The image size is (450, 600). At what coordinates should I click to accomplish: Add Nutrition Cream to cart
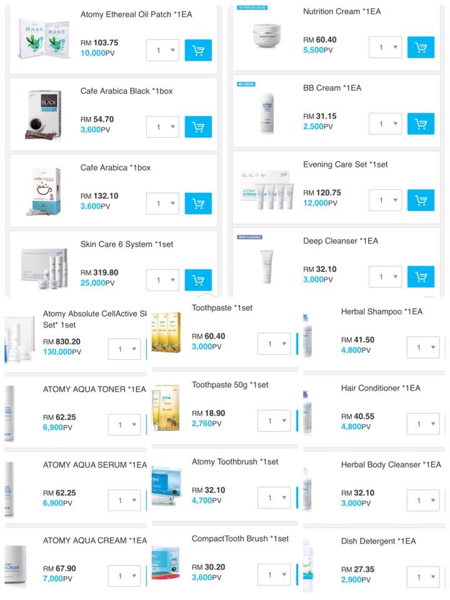point(421,47)
